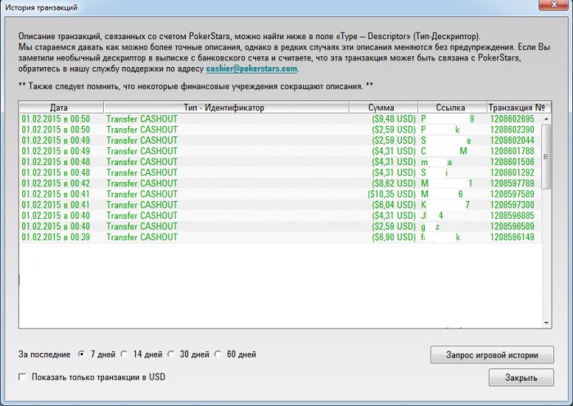573x406 pixels.
Task: Close the История транзакций window
Action: (554, 5)
